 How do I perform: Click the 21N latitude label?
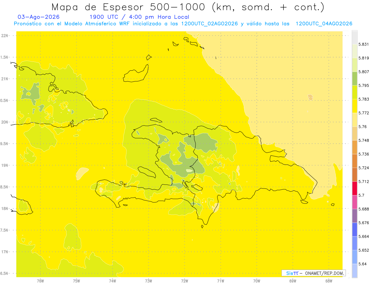[x=5, y=79]
